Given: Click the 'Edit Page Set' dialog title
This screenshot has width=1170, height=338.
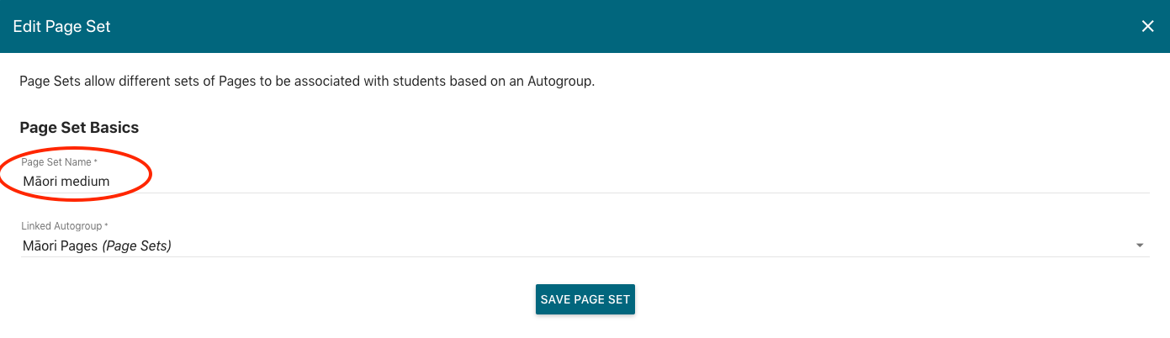Looking at the screenshot, I should pyautogui.click(x=61, y=27).
